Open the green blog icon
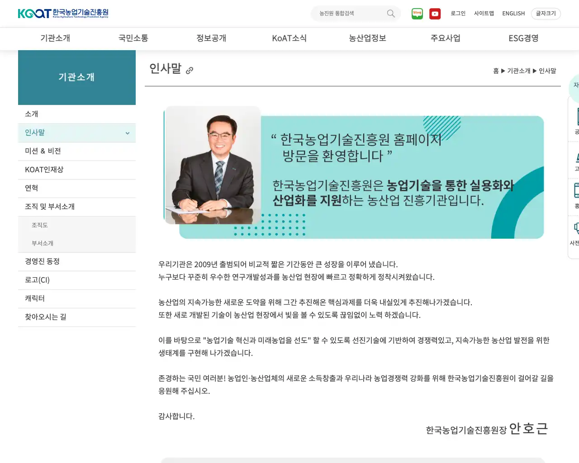The width and height of the screenshot is (579, 463). (417, 14)
